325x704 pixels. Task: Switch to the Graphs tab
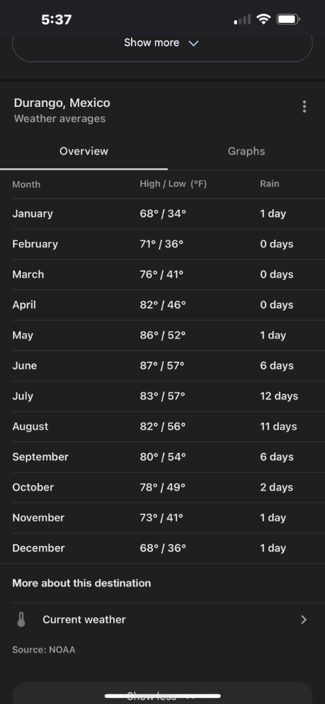(x=246, y=151)
